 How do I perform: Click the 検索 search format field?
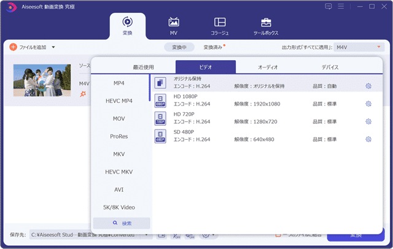point(122,223)
